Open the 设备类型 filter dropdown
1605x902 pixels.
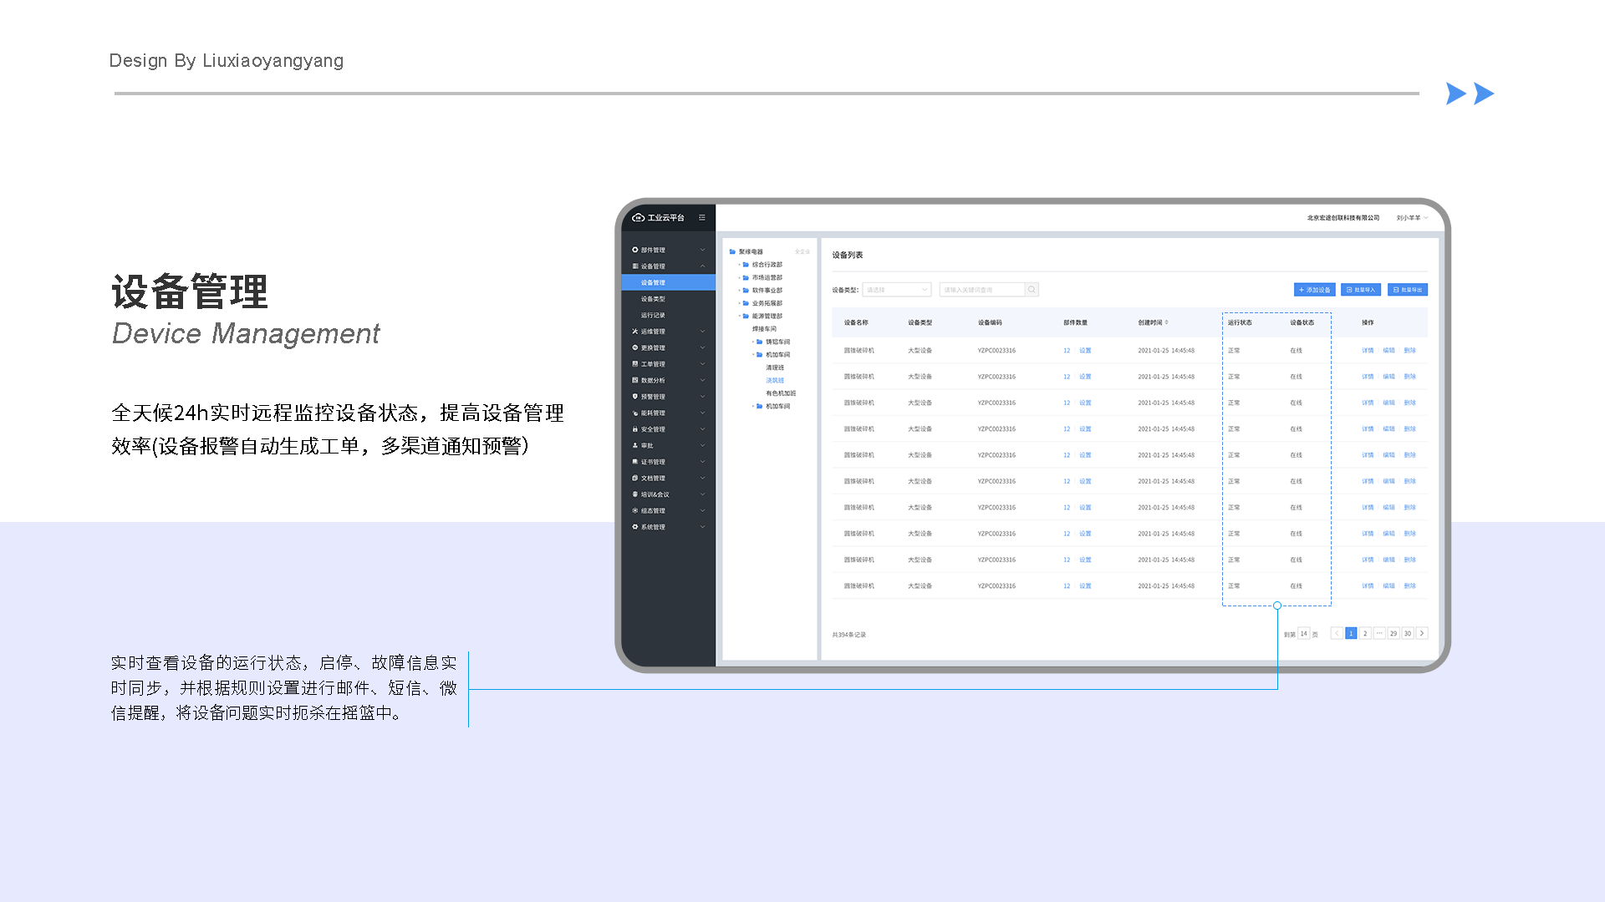897,290
